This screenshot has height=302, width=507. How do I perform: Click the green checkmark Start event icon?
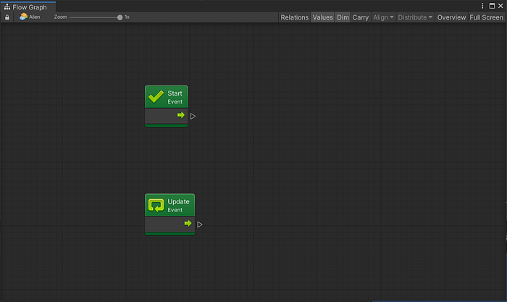(155, 97)
